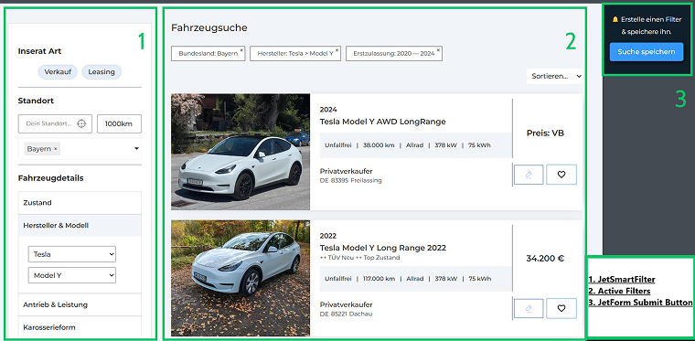
Task: Open the Model Y model dropdown
Action: [x=72, y=275]
